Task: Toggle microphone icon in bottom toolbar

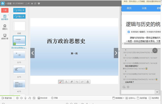Action: pos(25,98)
